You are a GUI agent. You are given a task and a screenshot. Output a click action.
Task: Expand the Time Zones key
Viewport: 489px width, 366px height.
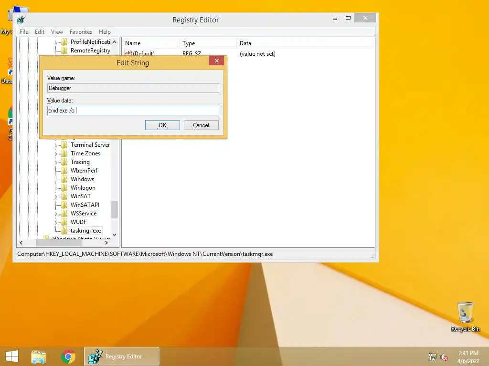pos(56,154)
